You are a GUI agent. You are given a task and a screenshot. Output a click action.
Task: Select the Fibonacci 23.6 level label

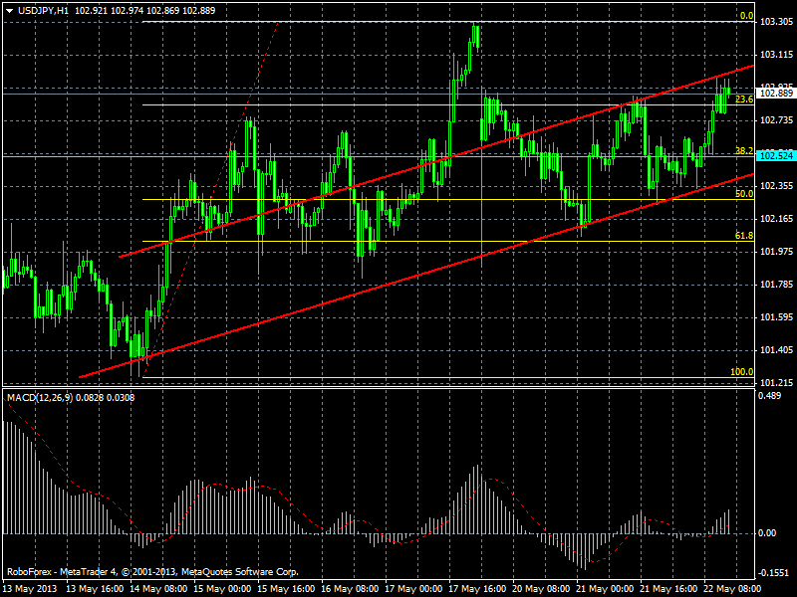coord(744,99)
